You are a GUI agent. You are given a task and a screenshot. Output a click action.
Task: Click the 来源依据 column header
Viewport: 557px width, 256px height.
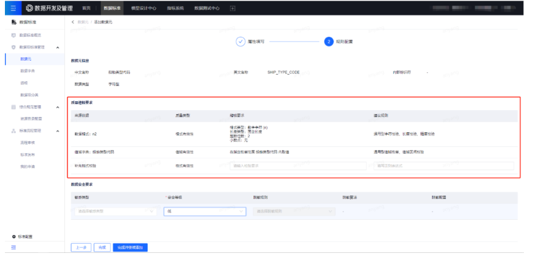pyautogui.click(x=82, y=116)
